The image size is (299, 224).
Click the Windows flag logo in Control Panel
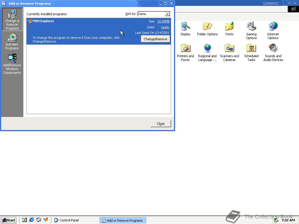293,9
